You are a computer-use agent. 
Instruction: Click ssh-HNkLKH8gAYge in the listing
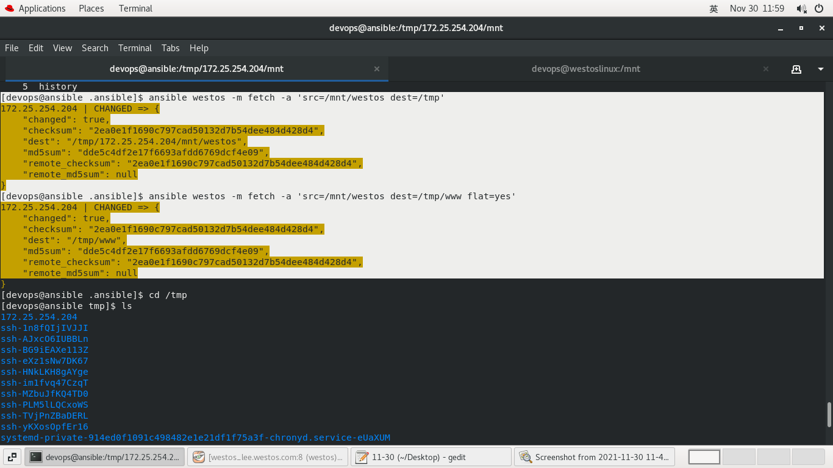tap(45, 372)
